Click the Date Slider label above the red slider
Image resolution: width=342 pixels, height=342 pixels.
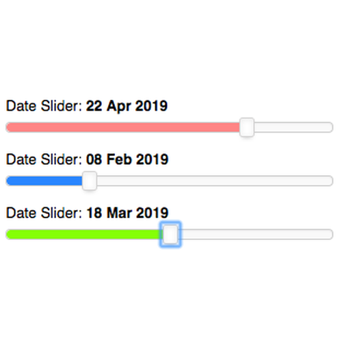[44, 106]
